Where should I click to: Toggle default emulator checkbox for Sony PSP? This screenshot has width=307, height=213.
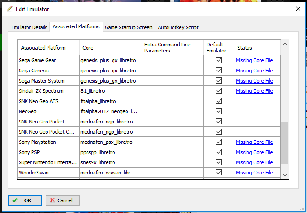tap(219, 152)
